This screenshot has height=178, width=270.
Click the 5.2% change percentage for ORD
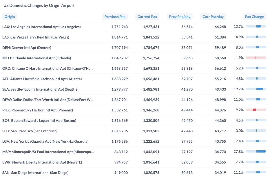pos(240,68)
